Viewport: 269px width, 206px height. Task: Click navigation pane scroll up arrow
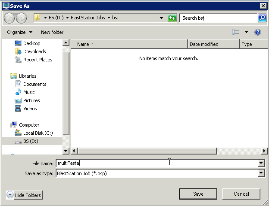coord(66,42)
